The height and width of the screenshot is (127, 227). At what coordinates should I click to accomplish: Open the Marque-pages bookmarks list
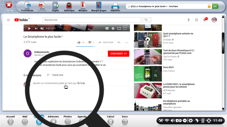(x=99, y=7)
